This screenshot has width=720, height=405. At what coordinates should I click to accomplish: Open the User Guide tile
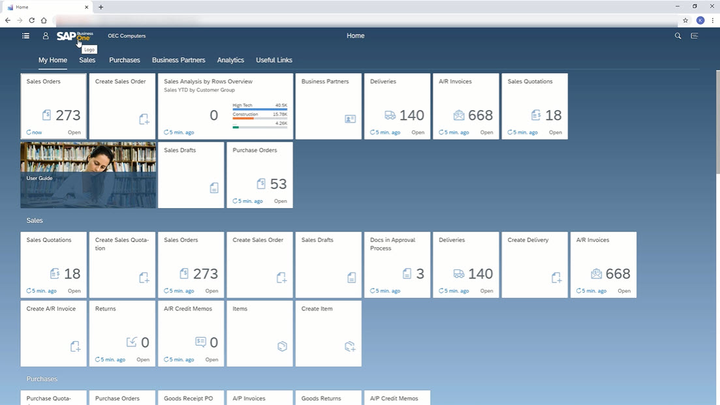[88, 174]
